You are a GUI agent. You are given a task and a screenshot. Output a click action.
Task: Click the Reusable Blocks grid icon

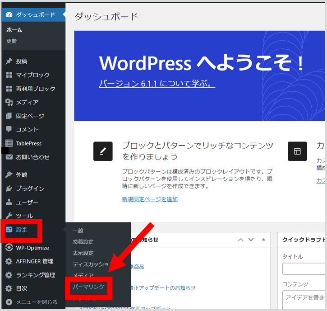(9, 89)
